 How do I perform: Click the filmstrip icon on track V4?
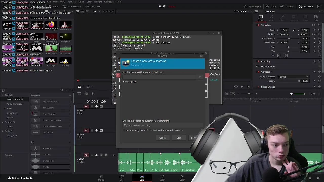coord(101,106)
